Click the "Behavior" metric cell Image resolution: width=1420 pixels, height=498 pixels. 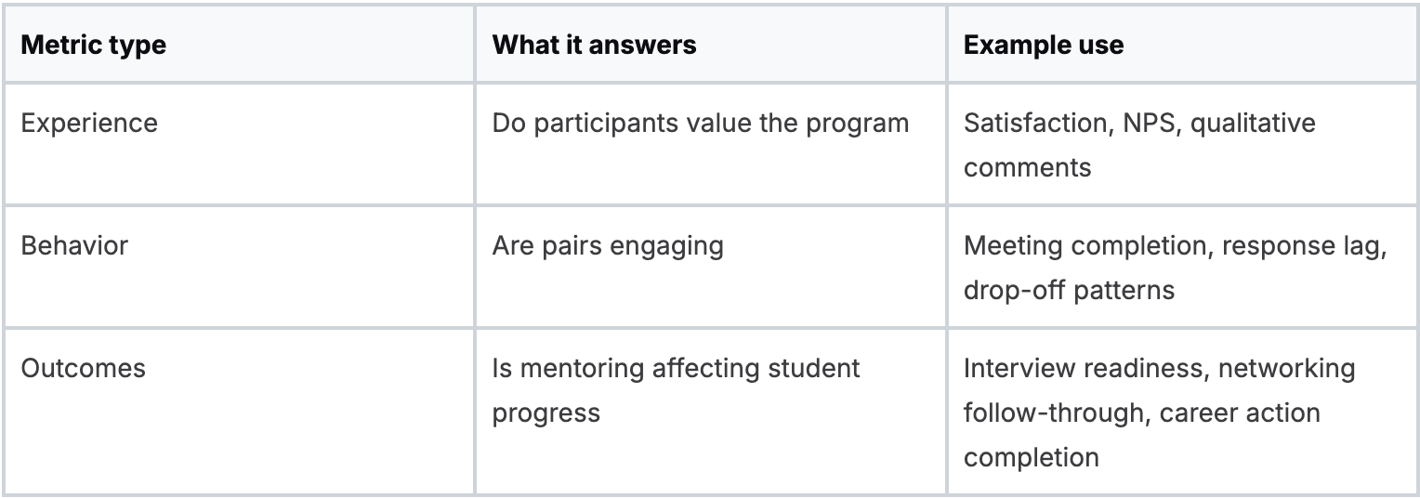[74, 245]
